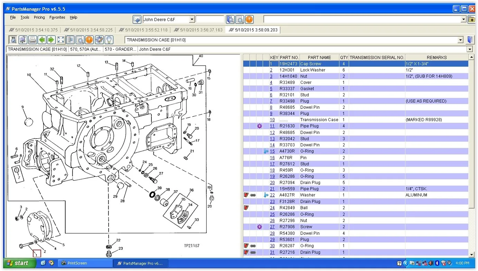Viewport: 478px width, 271px height.
Task: Open the File menu
Action: (x=13, y=17)
